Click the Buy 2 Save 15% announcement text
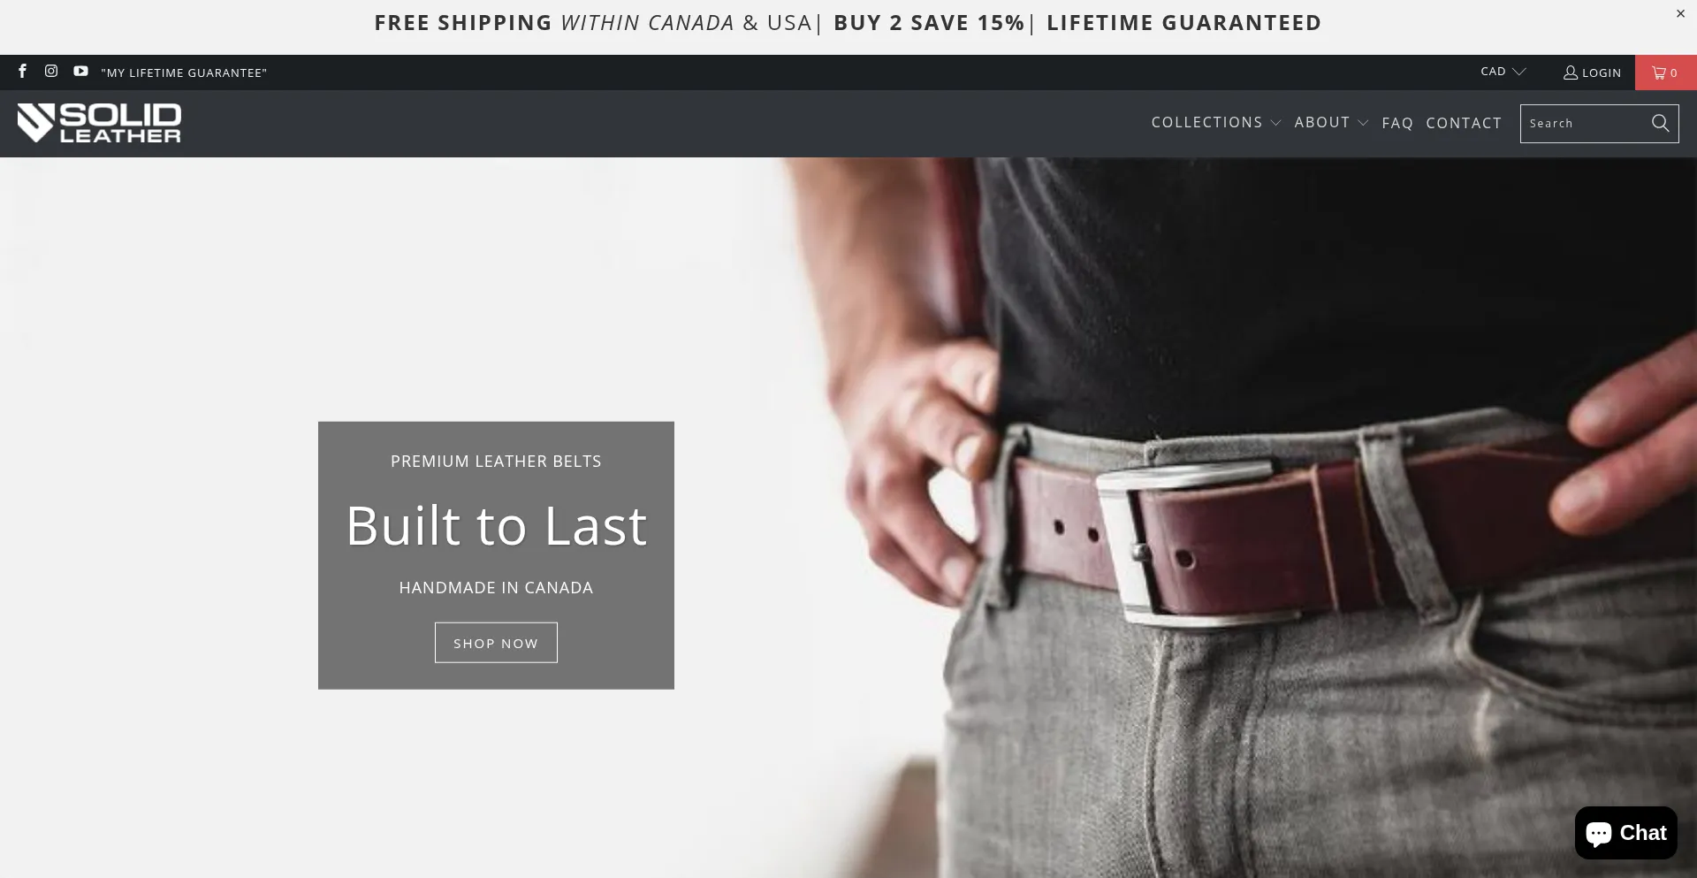Image resolution: width=1697 pixels, height=878 pixels. [x=929, y=23]
